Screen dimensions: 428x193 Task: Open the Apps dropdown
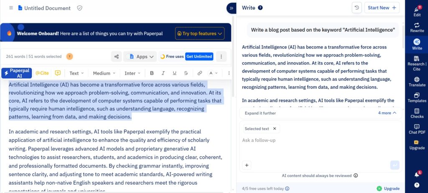(x=140, y=57)
